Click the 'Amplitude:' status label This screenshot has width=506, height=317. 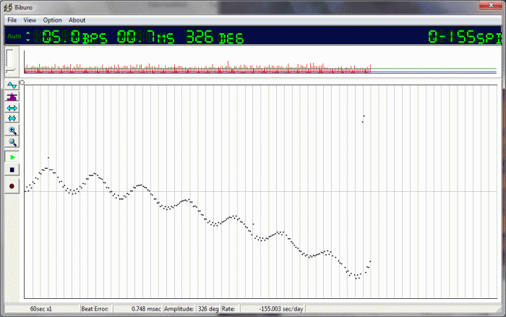(x=179, y=309)
